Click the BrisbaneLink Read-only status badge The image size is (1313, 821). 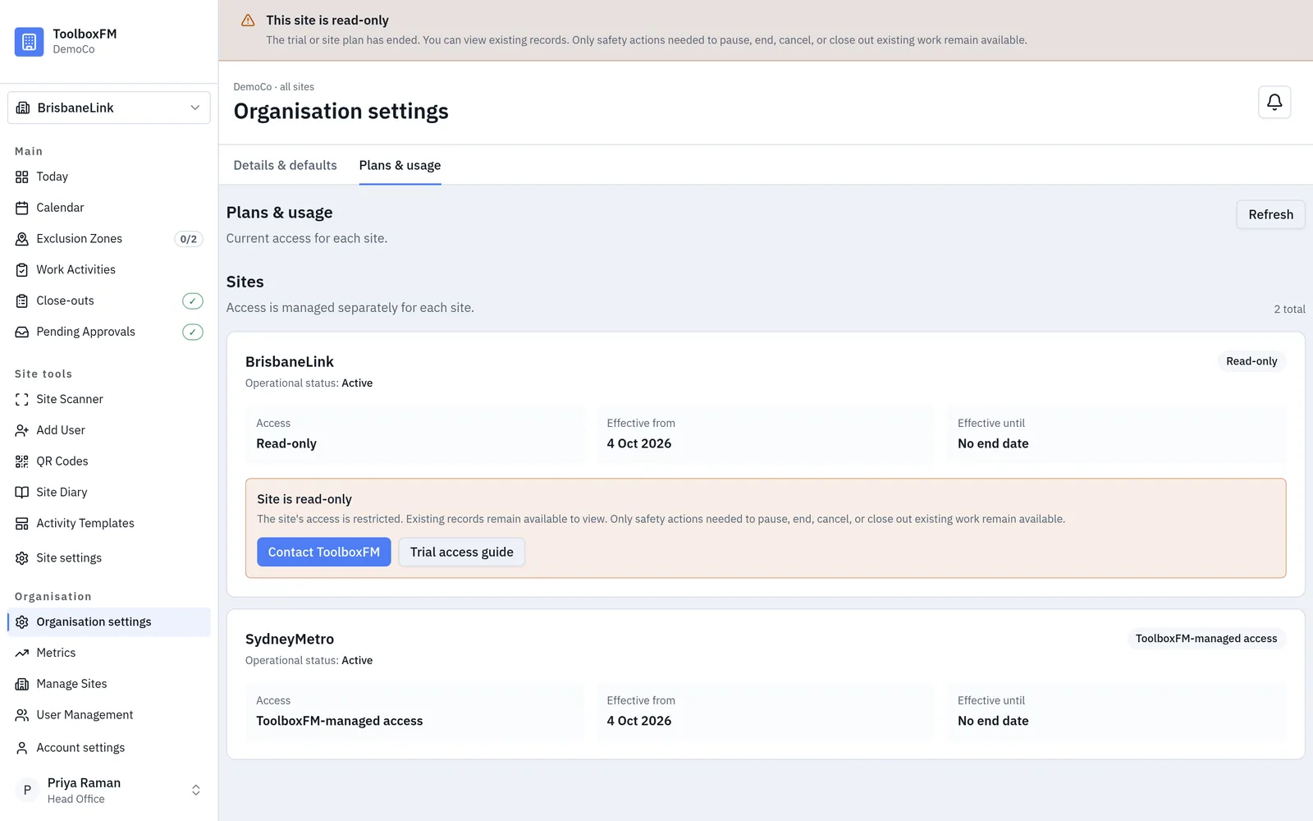tap(1251, 361)
